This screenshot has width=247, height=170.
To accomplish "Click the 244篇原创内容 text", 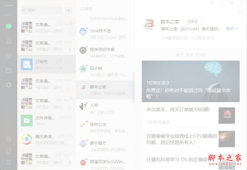I will click(x=174, y=38).
